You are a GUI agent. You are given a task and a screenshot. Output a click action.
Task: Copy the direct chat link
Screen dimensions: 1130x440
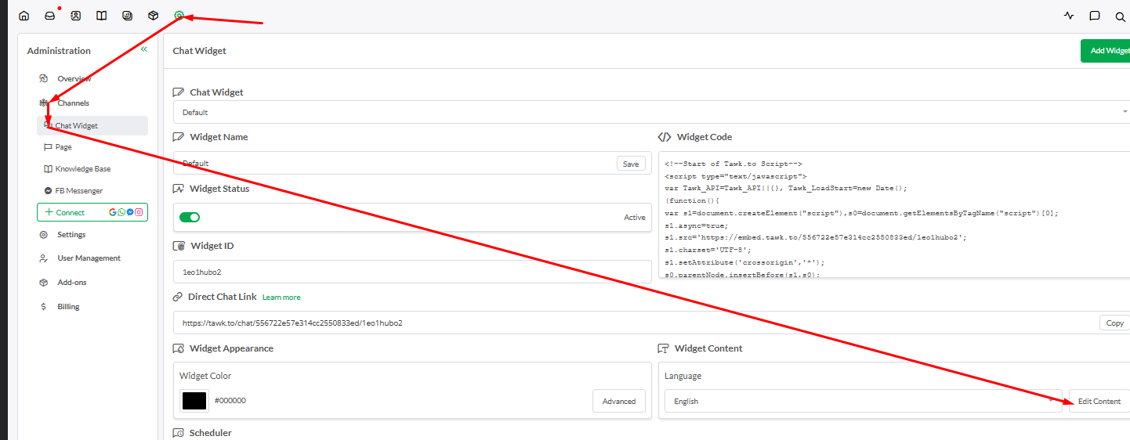pos(1114,323)
